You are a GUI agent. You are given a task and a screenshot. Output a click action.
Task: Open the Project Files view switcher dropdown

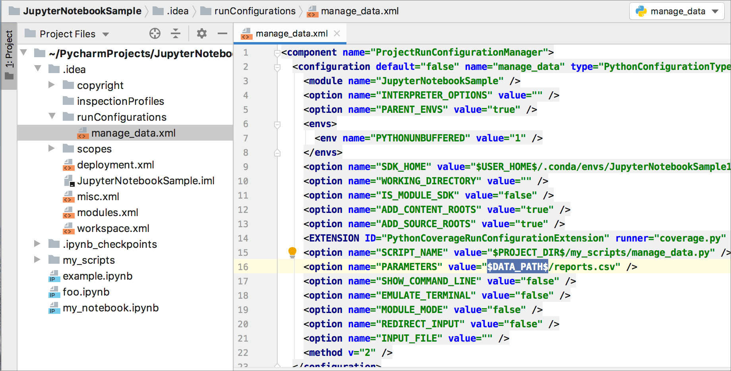[106, 33]
